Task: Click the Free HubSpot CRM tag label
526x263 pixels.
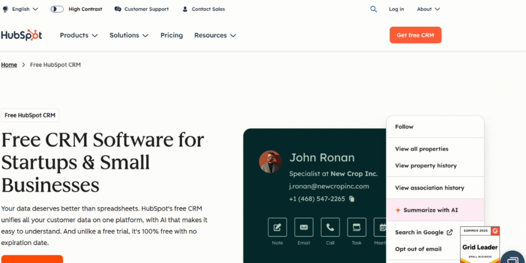Action: pos(30,116)
